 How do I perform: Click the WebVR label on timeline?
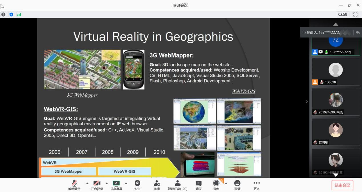(50, 163)
